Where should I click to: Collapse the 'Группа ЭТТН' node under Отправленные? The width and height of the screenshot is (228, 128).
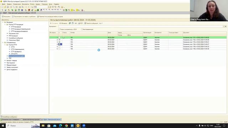[x=5, y=45]
